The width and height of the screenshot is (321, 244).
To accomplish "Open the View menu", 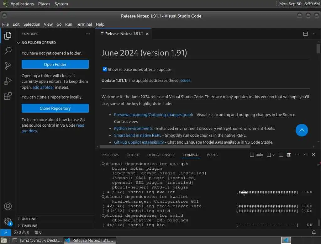I will pyautogui.click(x=48, y=24).
